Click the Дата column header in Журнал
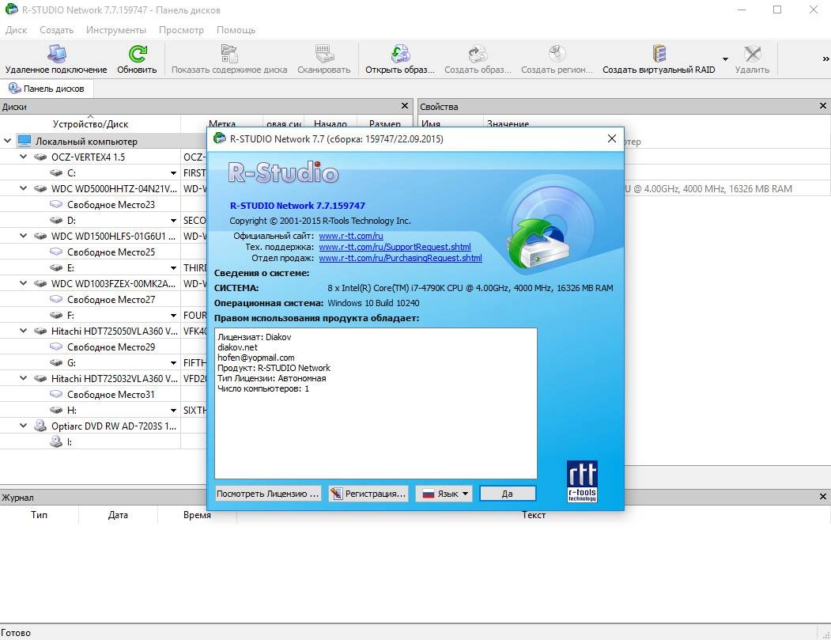831x640 pixels. (x=118, y=515)
